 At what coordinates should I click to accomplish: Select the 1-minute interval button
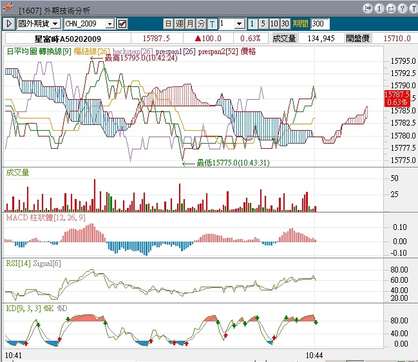pyautogui.click(x=252, y=24)
